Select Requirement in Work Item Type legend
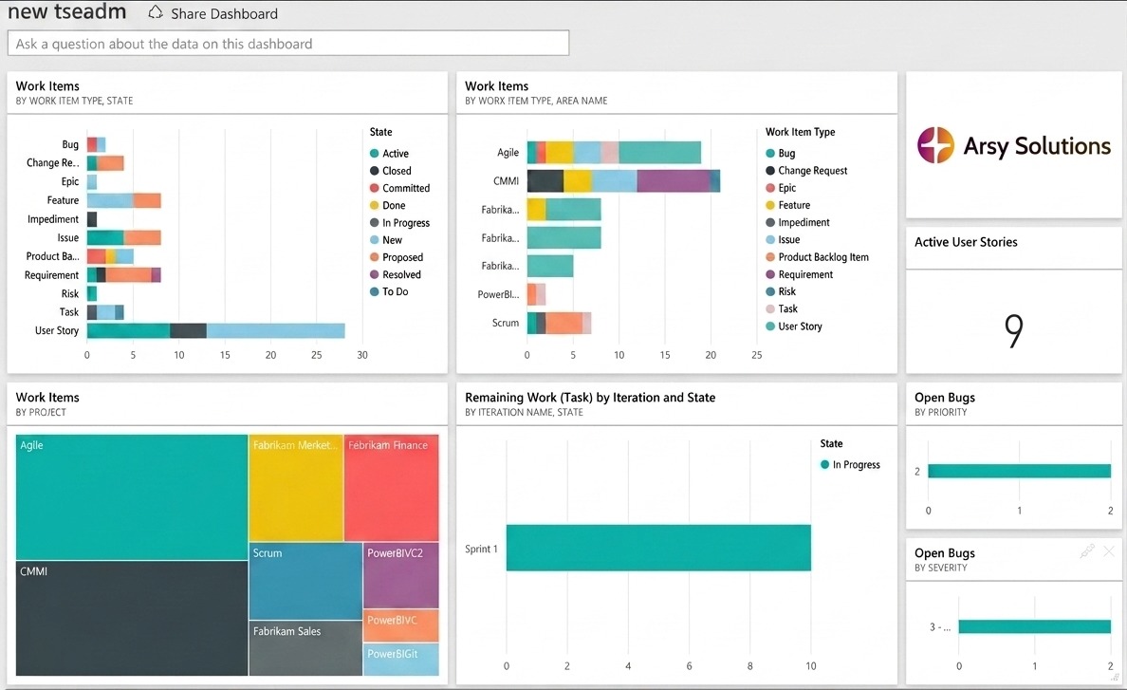 coord(800,274)
